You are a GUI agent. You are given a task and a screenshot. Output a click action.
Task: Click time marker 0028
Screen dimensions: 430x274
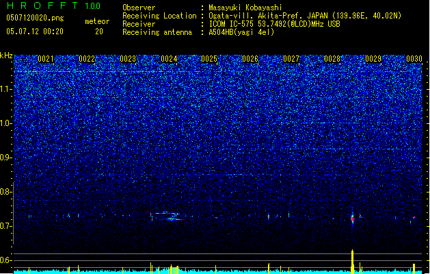(332, 59)
